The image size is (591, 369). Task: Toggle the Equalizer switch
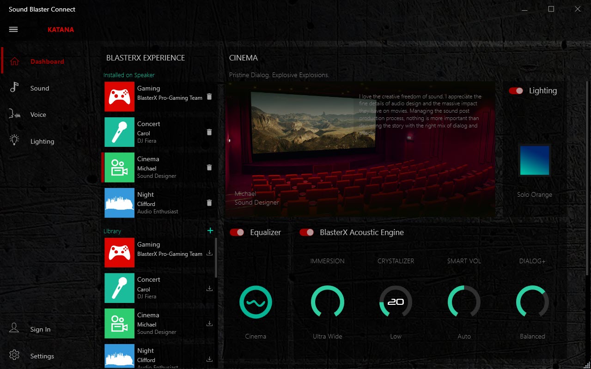point(237,232)
